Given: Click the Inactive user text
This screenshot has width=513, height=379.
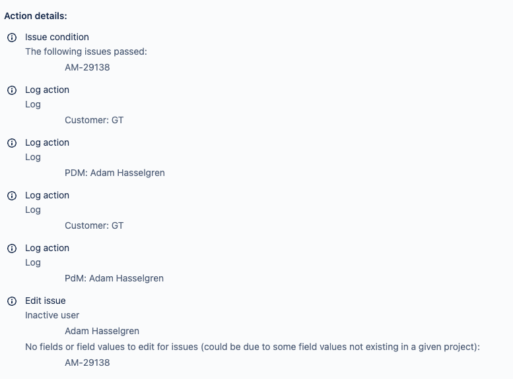Looking at the screenshot, I should [x=52, y=315].
